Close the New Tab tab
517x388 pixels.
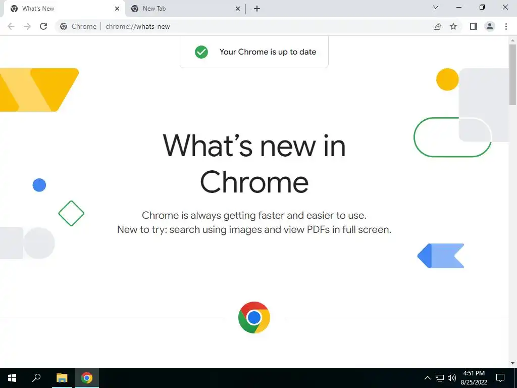(237, 9)
